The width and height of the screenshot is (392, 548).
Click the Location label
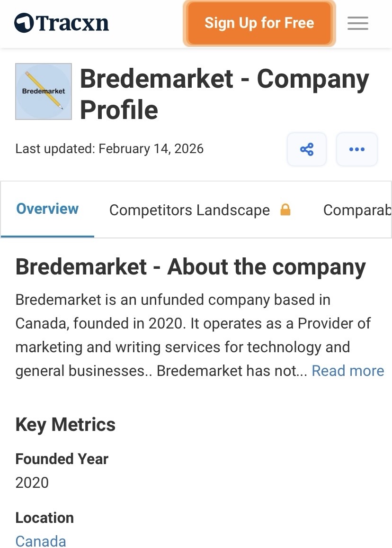pyautogui.click(x=45, y=518)
